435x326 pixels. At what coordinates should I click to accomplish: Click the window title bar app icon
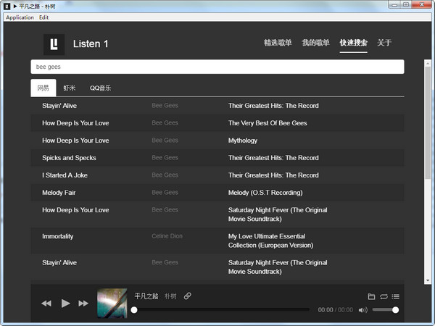[7, 6]
